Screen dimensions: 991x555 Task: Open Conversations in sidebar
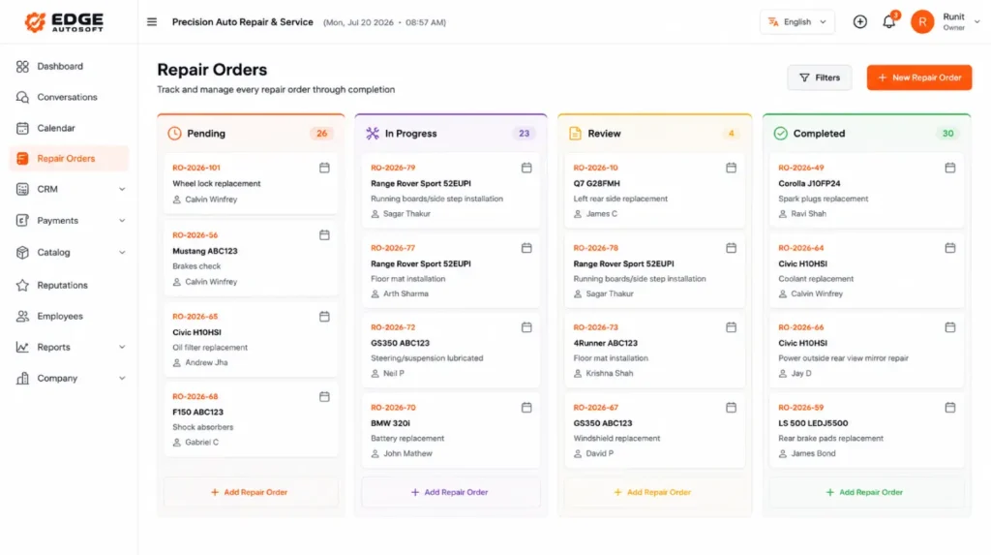(70, 98)
